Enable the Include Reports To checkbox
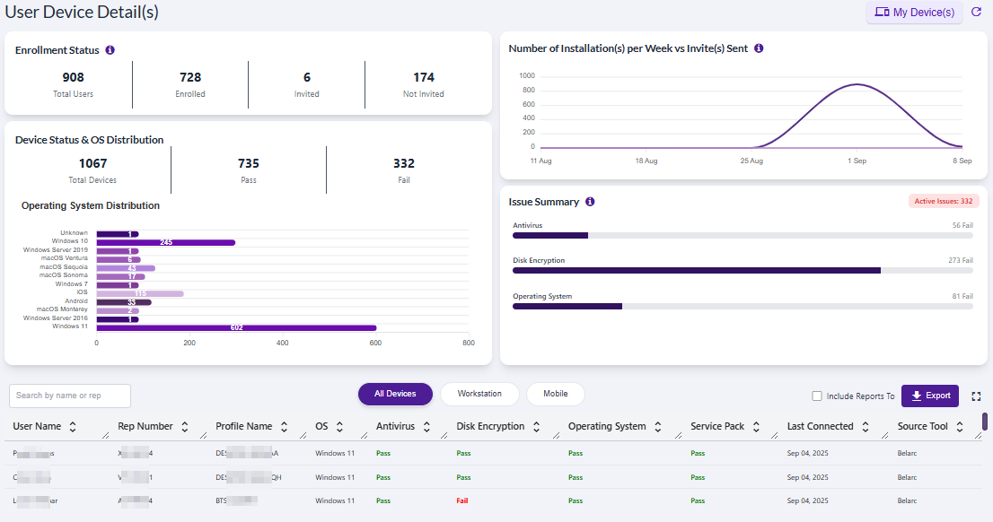The image size is (993, 522). tap(817, 395)
